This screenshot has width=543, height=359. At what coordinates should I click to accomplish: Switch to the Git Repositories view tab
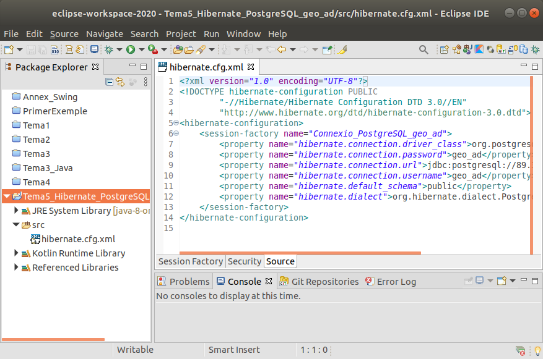[x=319, y=282]
